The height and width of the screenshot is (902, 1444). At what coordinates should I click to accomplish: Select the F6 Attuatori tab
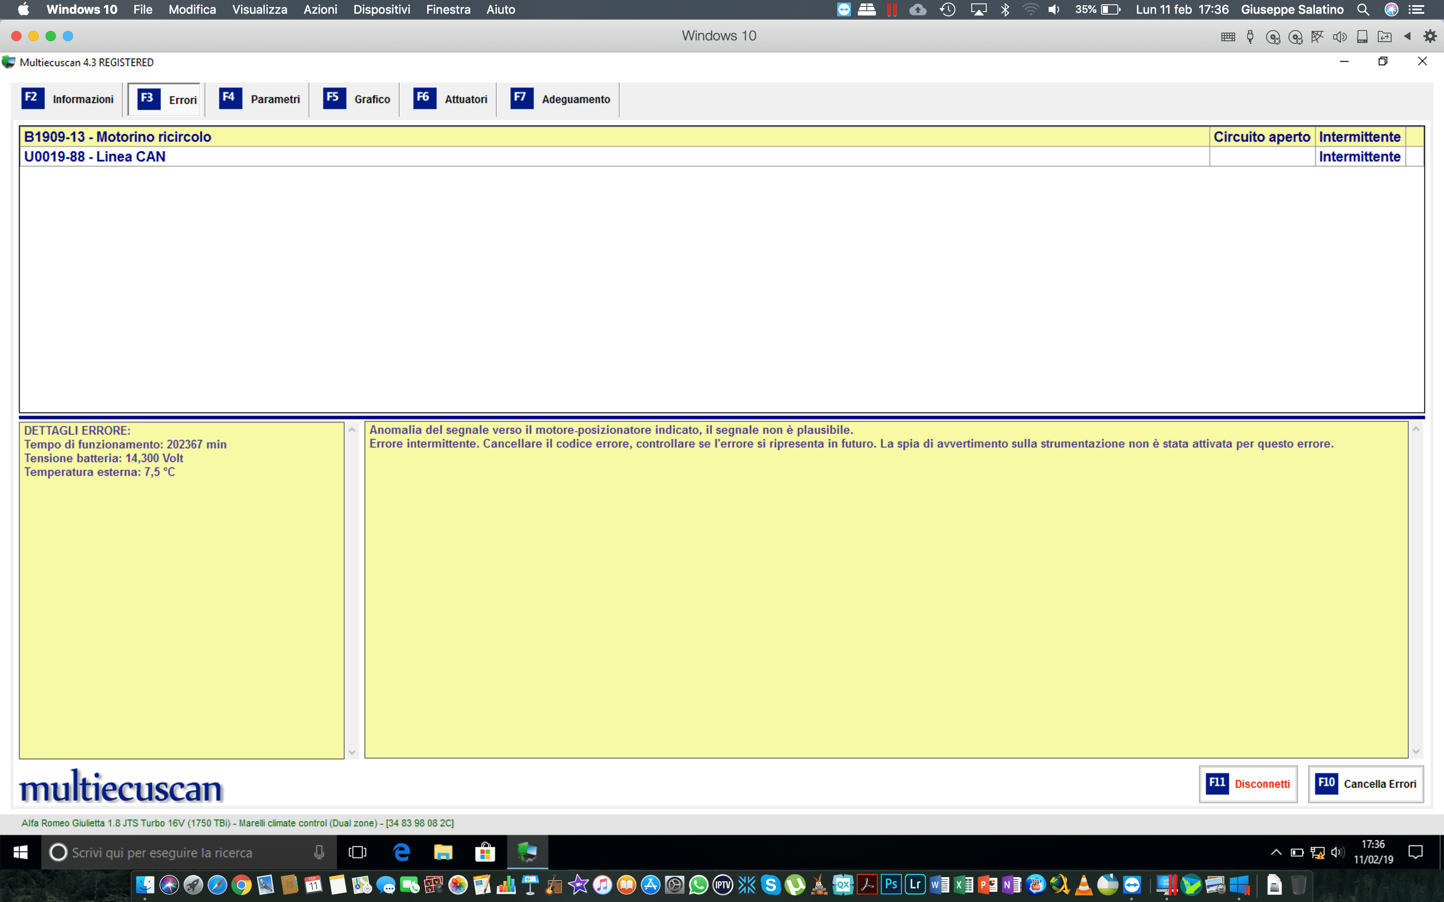[450, 99]
